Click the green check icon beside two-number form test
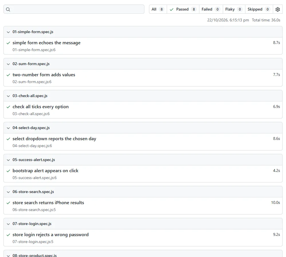The image size is (286, 257). 8,75
